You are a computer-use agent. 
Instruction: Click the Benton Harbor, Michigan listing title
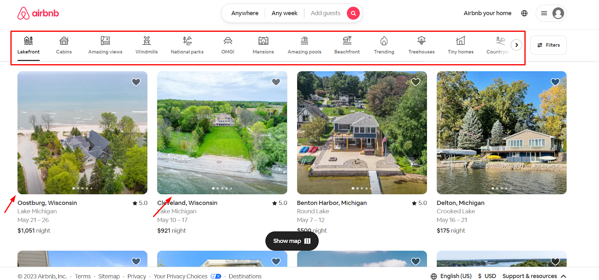click(x=332, y=203)
